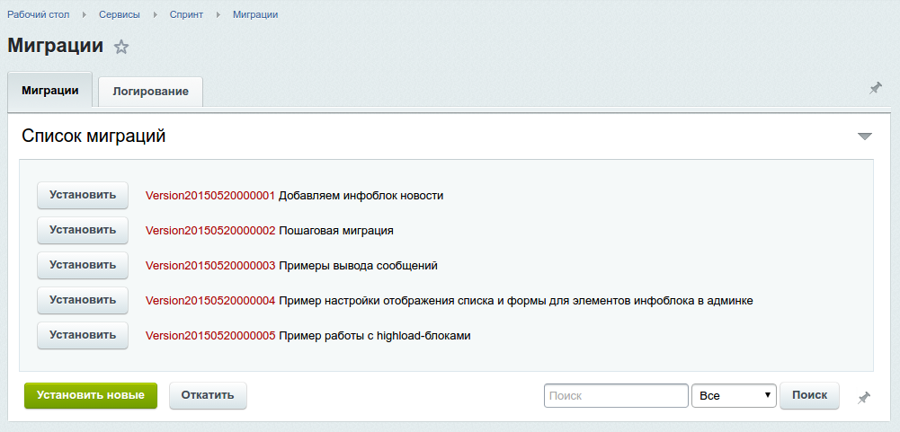This screenshot has height=432, width=900.
Task: Select the Миграции tab
Action: click(x=49, y=91)
